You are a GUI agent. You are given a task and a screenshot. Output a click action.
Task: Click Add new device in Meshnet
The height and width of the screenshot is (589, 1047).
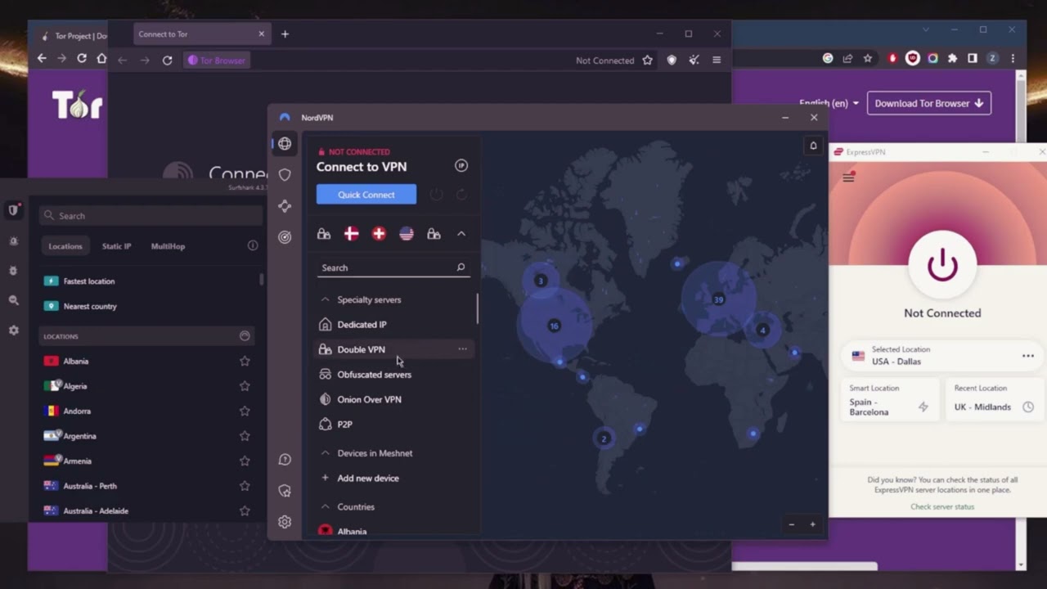(368, 478)
